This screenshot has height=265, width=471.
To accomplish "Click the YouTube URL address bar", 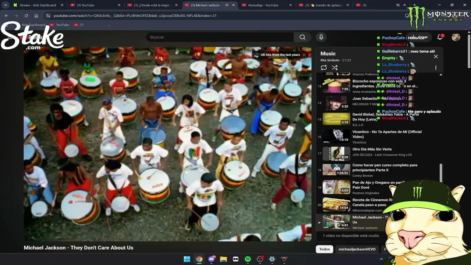I will 221,16.
